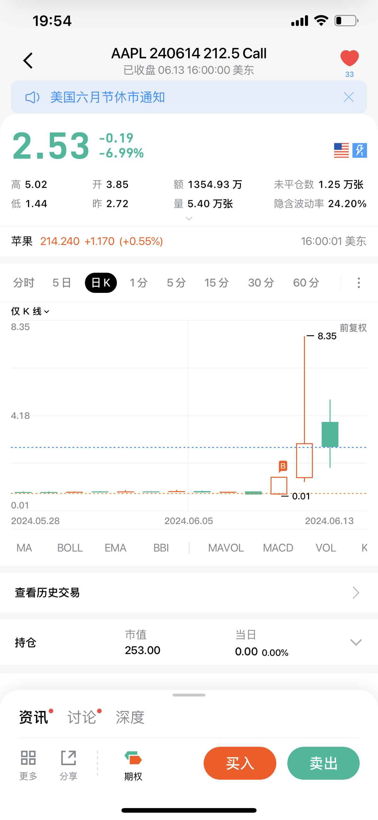The image size is (378, 820).
Task: Switch chart to 分时 view
Action: 24,283
